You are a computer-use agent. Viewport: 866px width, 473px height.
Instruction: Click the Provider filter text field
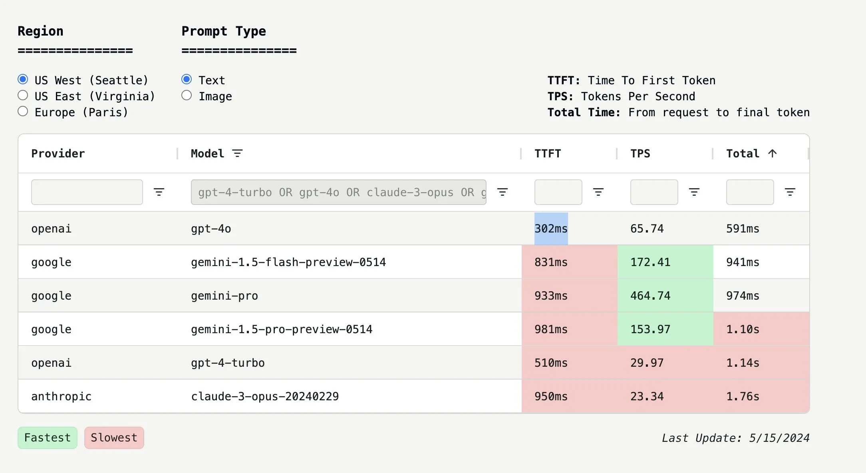point(87,192)
